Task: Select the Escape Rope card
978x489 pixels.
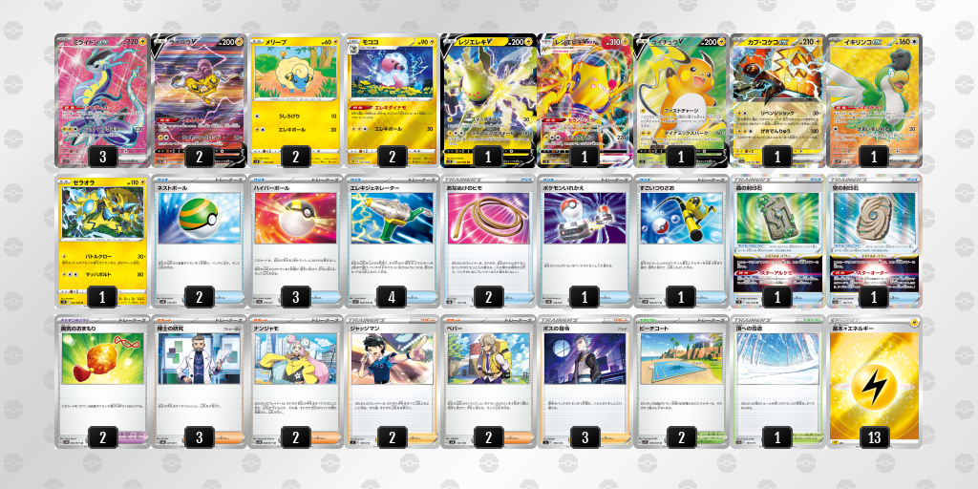Action: pyautogui.click(x=489, y=241)
